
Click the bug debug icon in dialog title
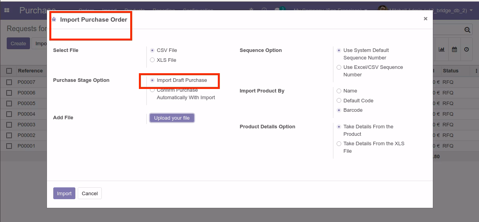[x=54, y=19]
